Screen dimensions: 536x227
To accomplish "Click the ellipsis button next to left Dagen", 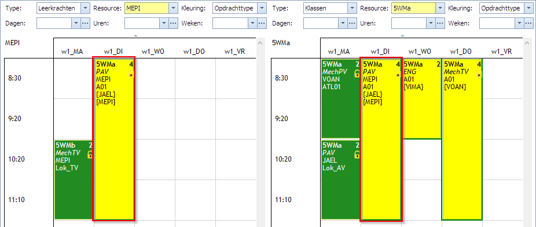I will pos(86,23).
